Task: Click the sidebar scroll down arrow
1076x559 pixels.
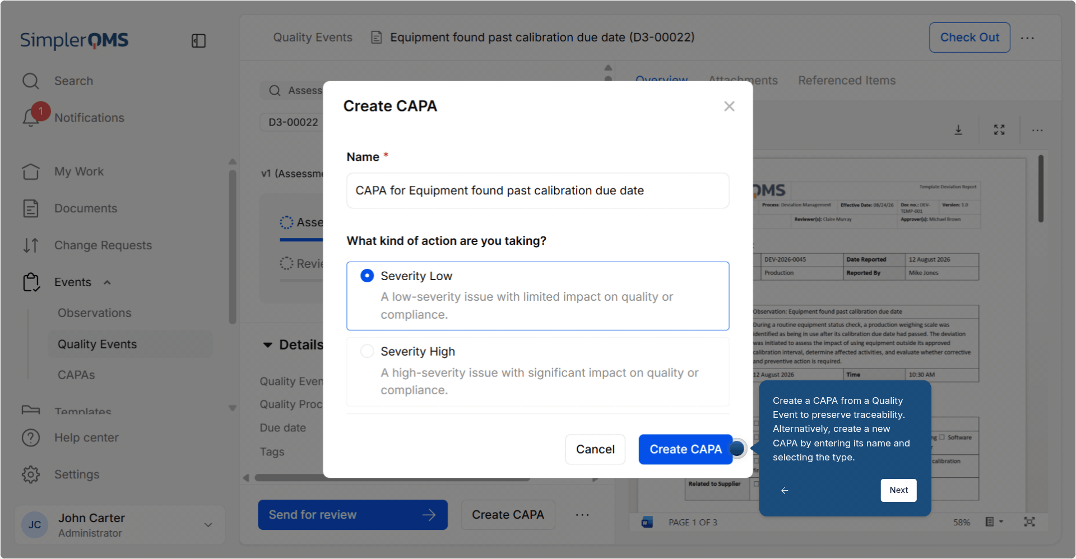Action: [x=233, y=408]
